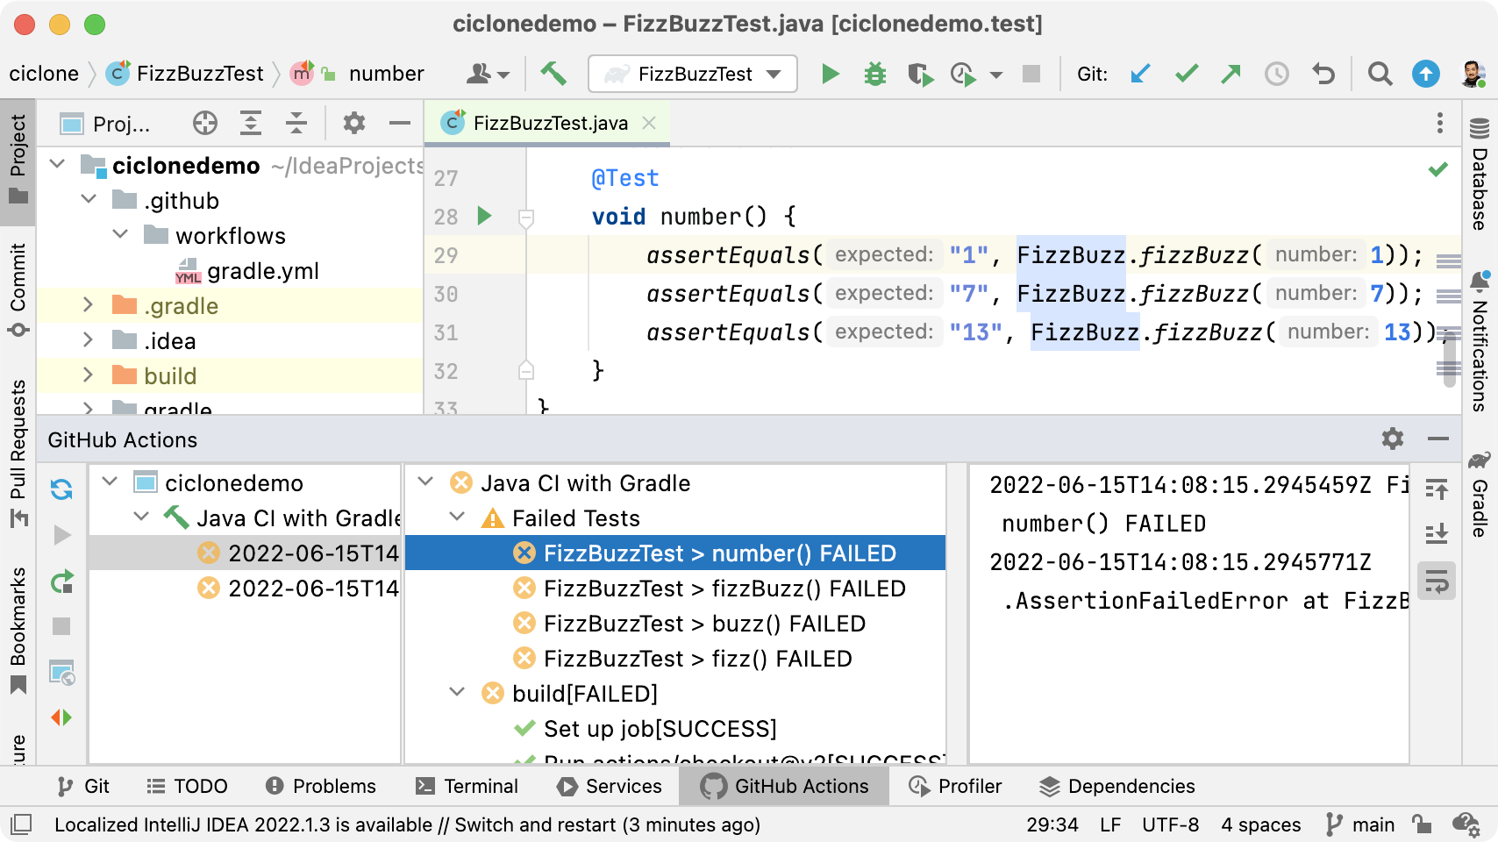Toggle soft-wrap in the log output
The width and height of the screenshot is (1498, 842).
click(x=1437, y=581)
